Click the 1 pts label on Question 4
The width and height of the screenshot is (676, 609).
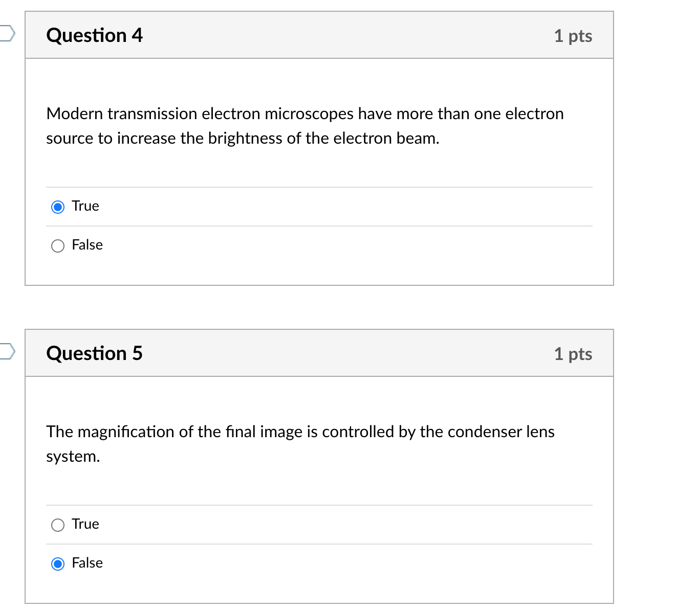coord(573,36)
